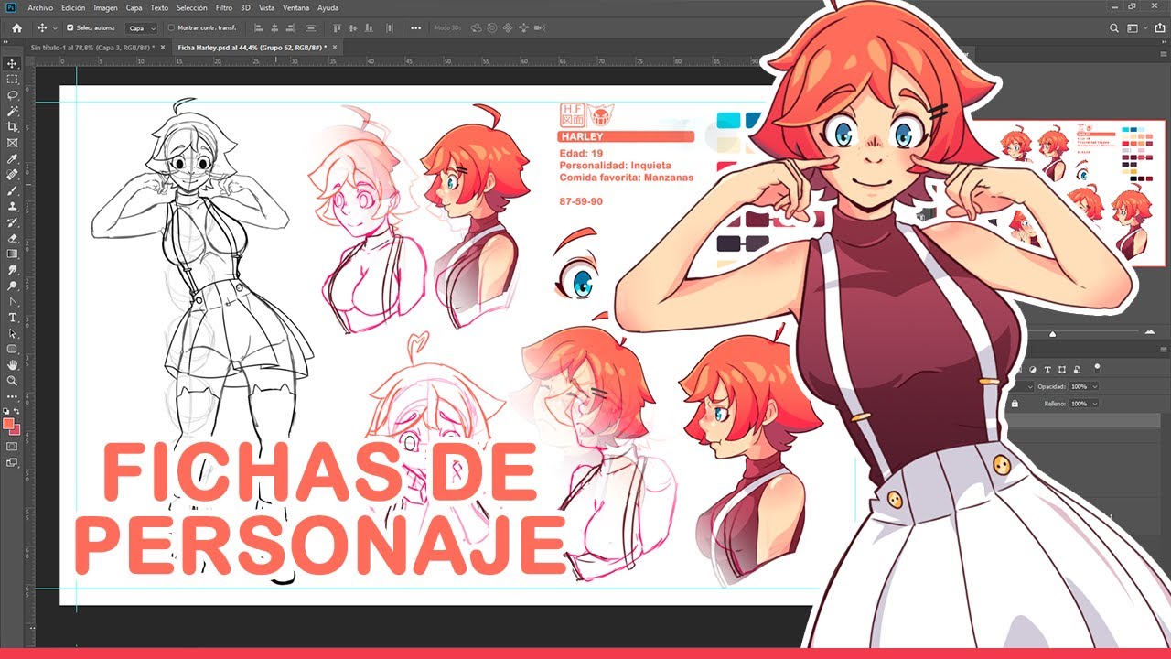1171x659 pixels.
Task: Click the swap foreground/background colors arrow
Action: pos(17,412)
